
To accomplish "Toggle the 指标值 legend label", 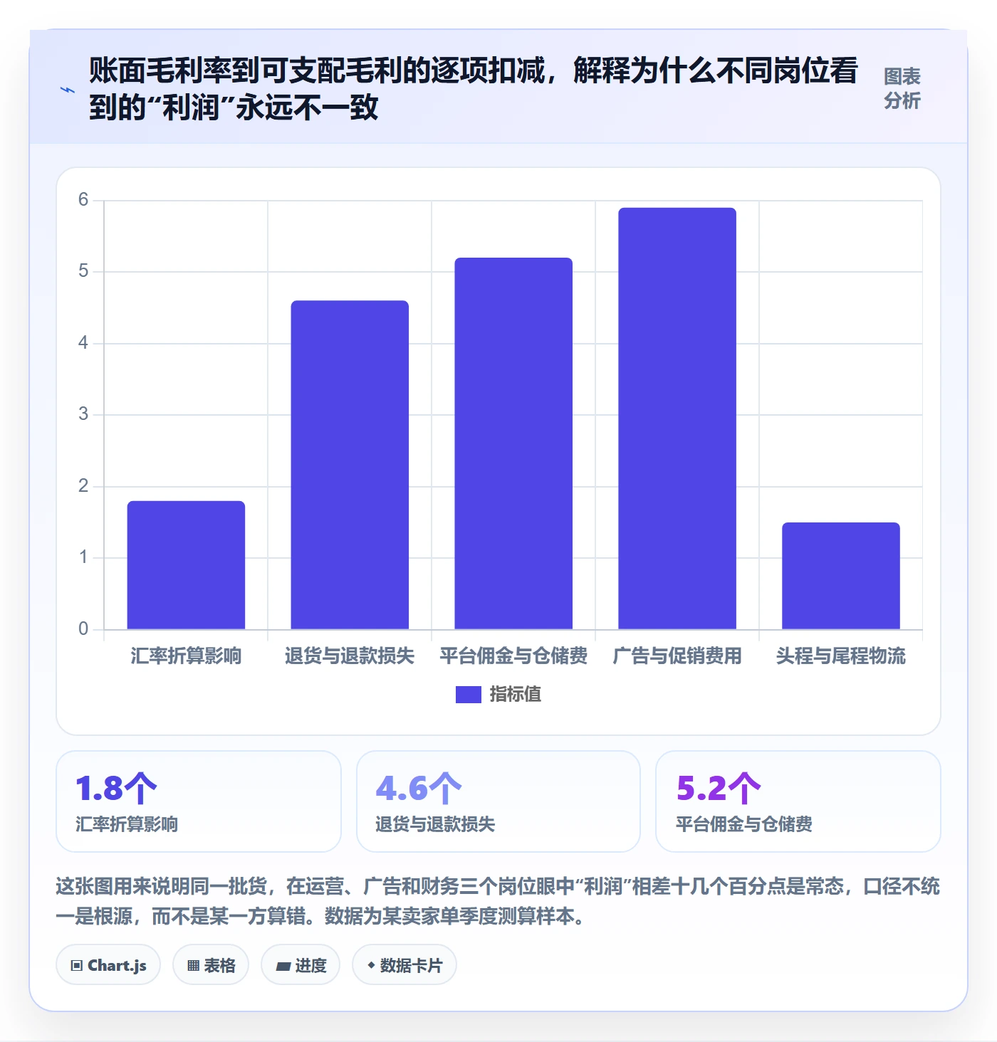I will point(516,695).
